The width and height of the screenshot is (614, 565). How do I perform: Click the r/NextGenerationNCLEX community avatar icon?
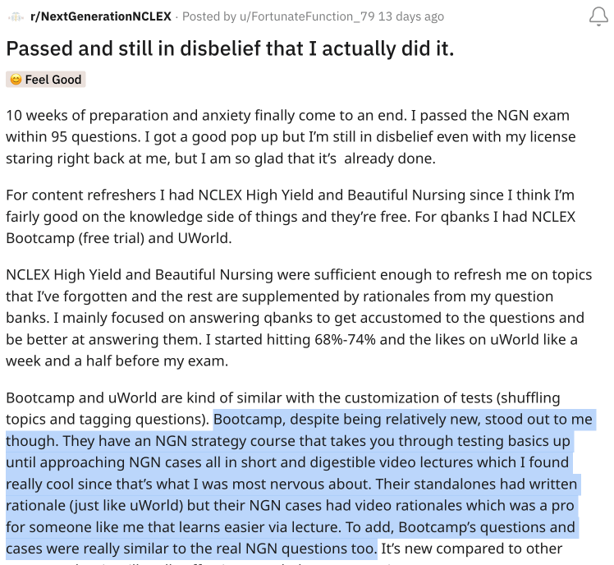click(16, 17)
